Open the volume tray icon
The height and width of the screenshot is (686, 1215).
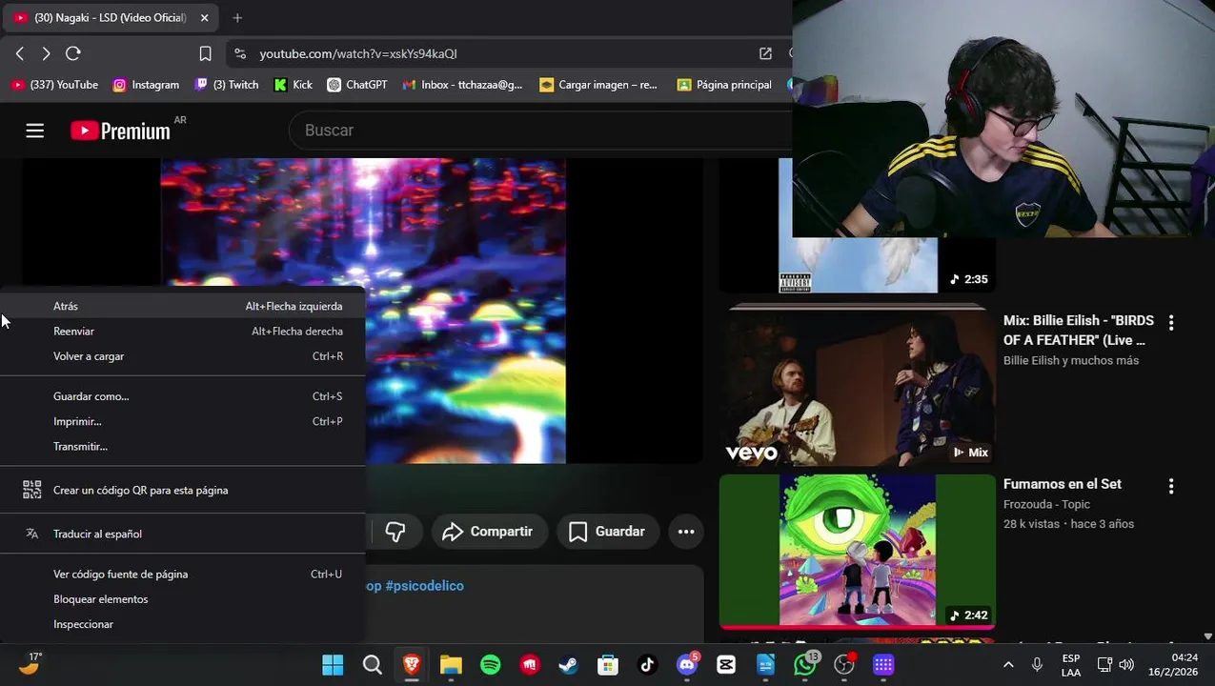click(x=1126, y=665)
